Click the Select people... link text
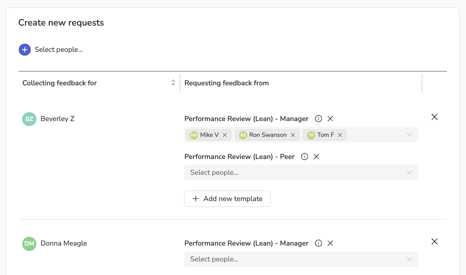 [59, 50]
